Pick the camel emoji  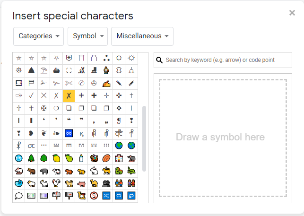pyautogui.click(x=94, y=183)
